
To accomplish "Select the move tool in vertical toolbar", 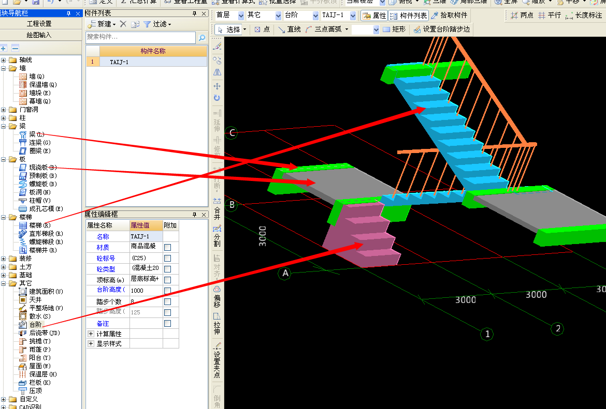I will pyautogui.click(x=217, y=86).
